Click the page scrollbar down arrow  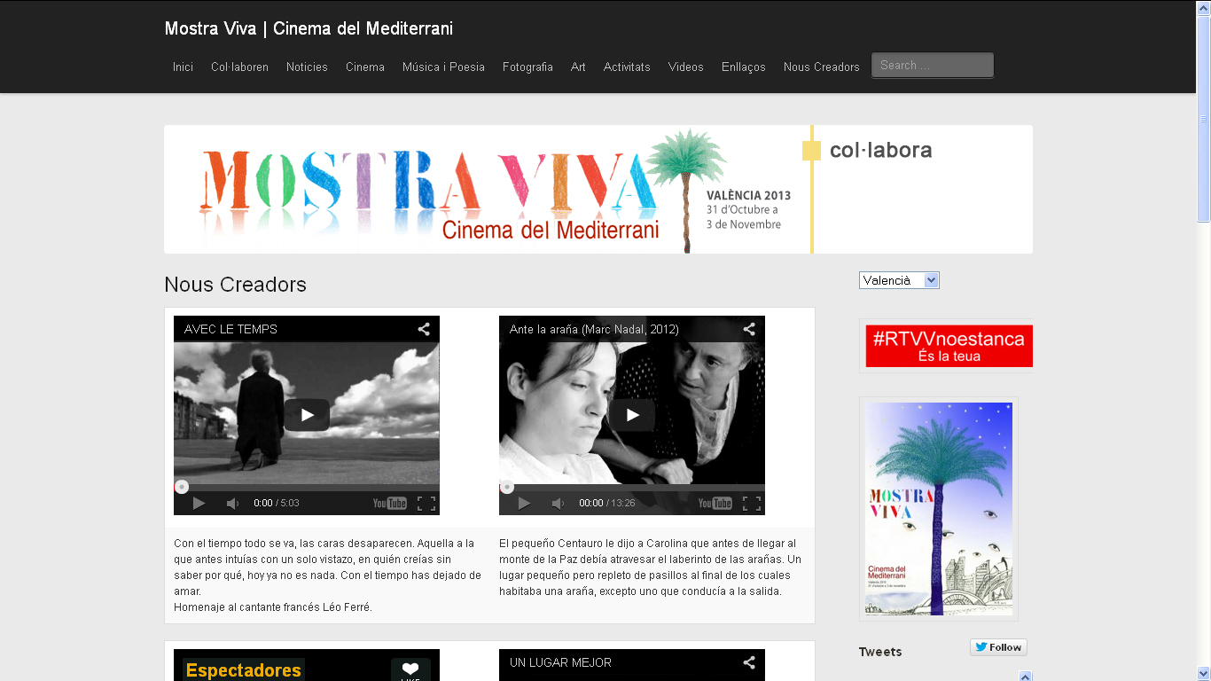click(x=1204, y=674)
